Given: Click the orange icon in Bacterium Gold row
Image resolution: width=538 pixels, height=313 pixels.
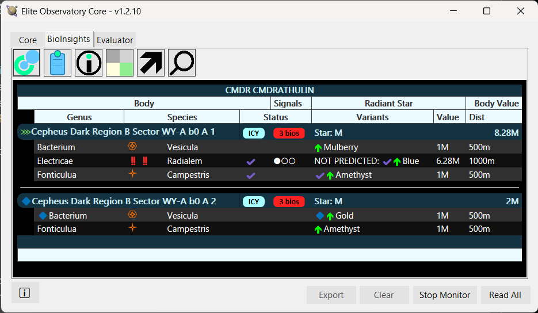Looking at the screenshot, I should 132,215.
